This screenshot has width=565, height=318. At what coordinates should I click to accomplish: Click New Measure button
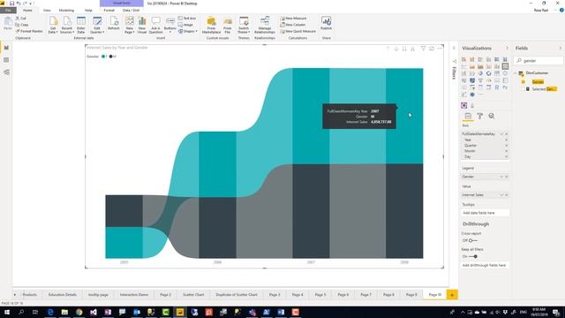coord(293,18)
